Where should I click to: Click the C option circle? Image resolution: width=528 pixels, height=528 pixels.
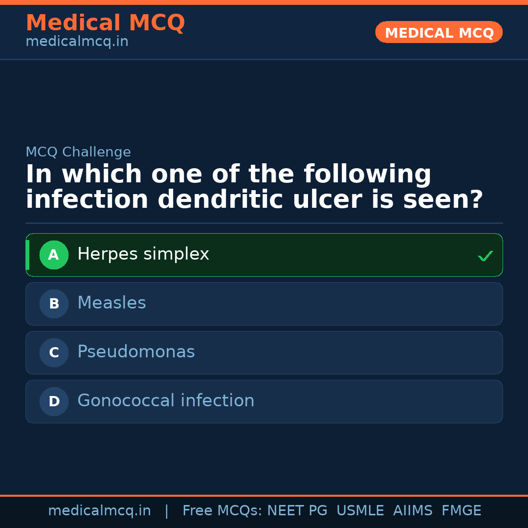pyautogui.click(x=54, y=352)
